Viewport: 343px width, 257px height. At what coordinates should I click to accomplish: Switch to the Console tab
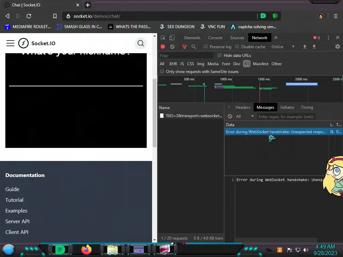(x=215, y=37)
